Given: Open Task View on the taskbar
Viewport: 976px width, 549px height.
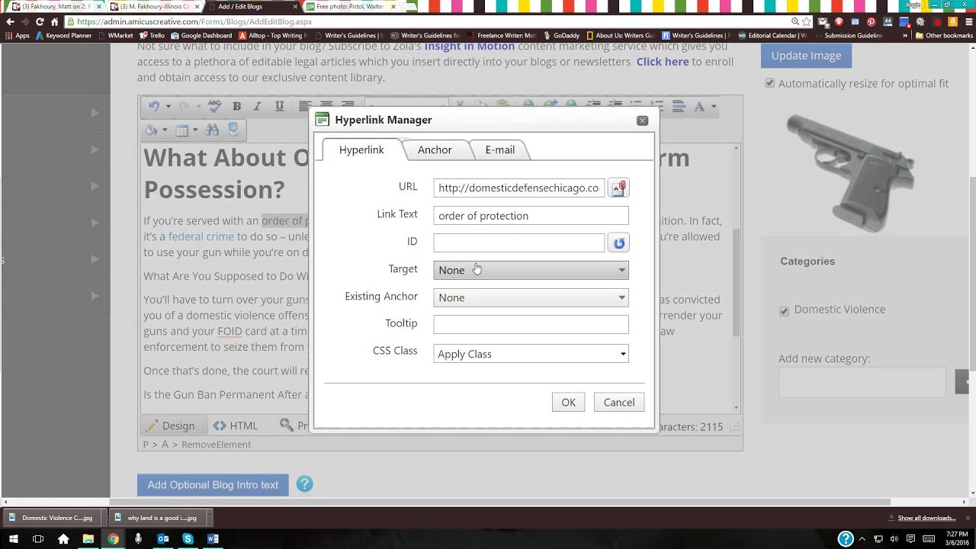Looking at the screenshot, I should coord(38,539).
